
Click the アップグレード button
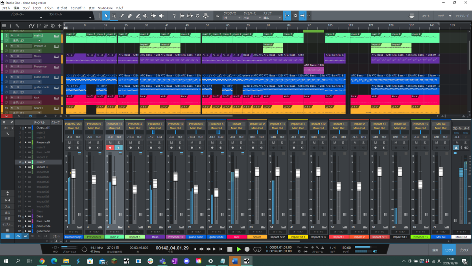click(x=462, y=16)
